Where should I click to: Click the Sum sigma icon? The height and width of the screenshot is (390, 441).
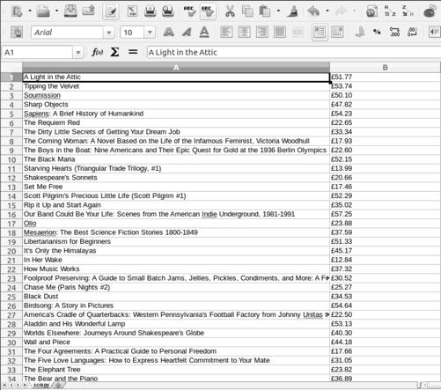114,52
